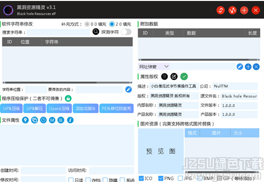Image resolution: width=264 pixels, height=182 pixels.
Task: Click the red plus title icon
Action: pyautogui.click(x=244, y=11)
